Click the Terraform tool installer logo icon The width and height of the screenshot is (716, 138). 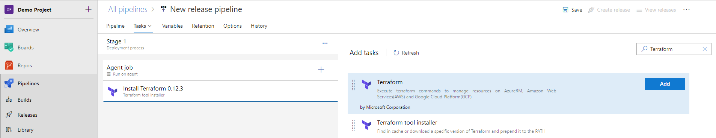(366, 125)
